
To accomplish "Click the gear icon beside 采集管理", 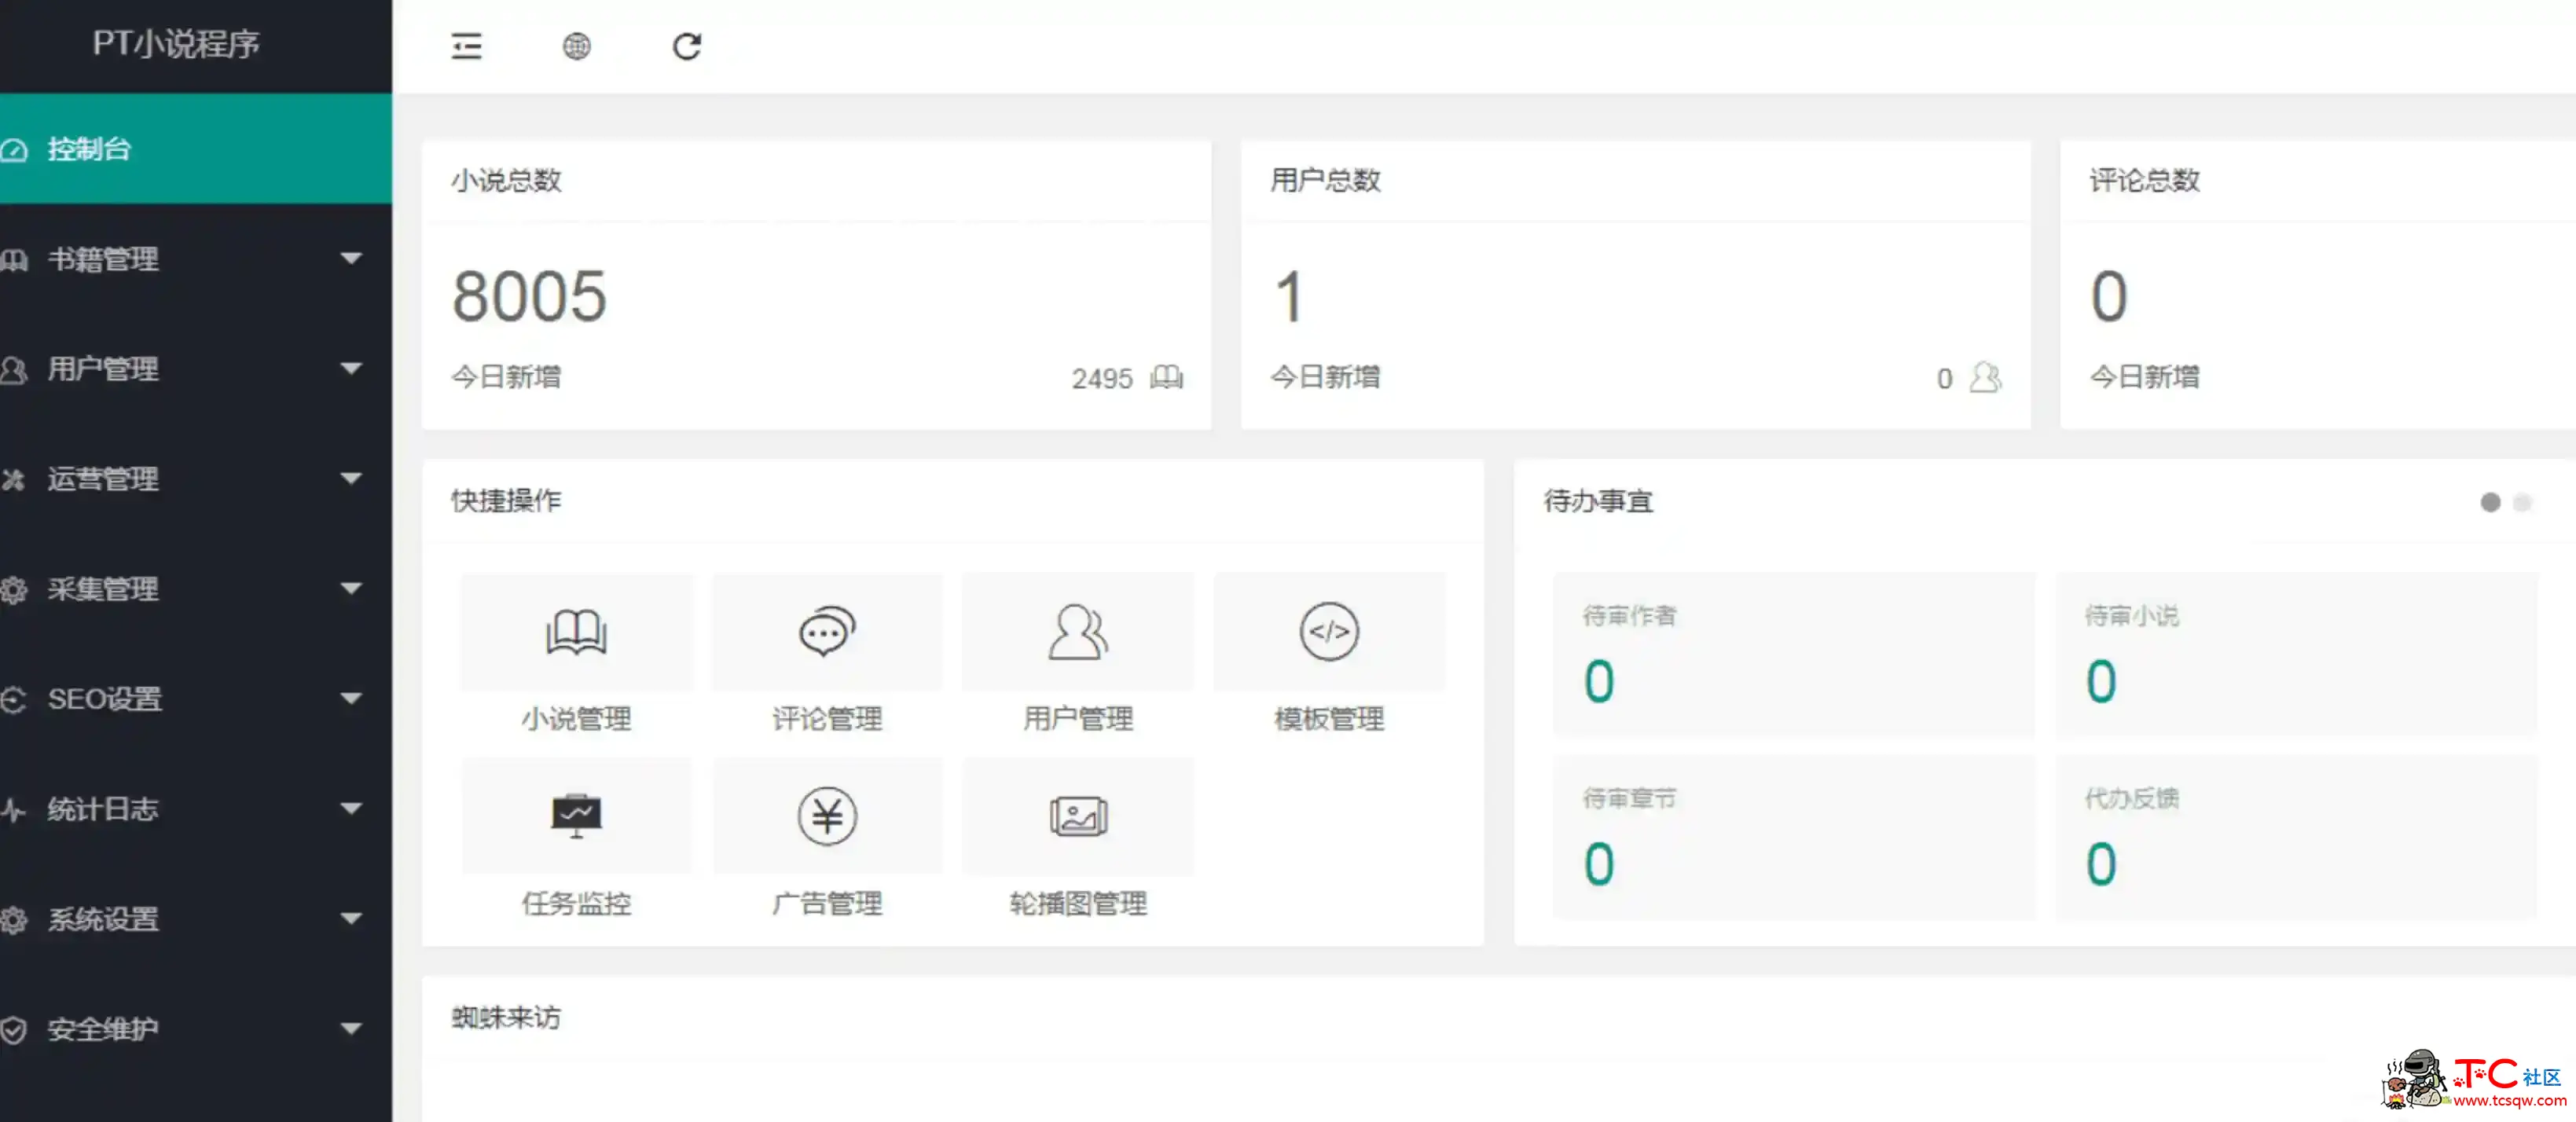I will [14, 590].
